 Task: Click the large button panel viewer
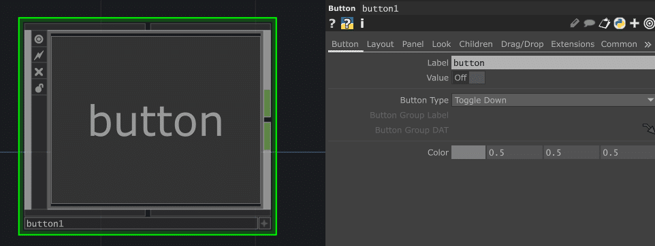(156, 120)
